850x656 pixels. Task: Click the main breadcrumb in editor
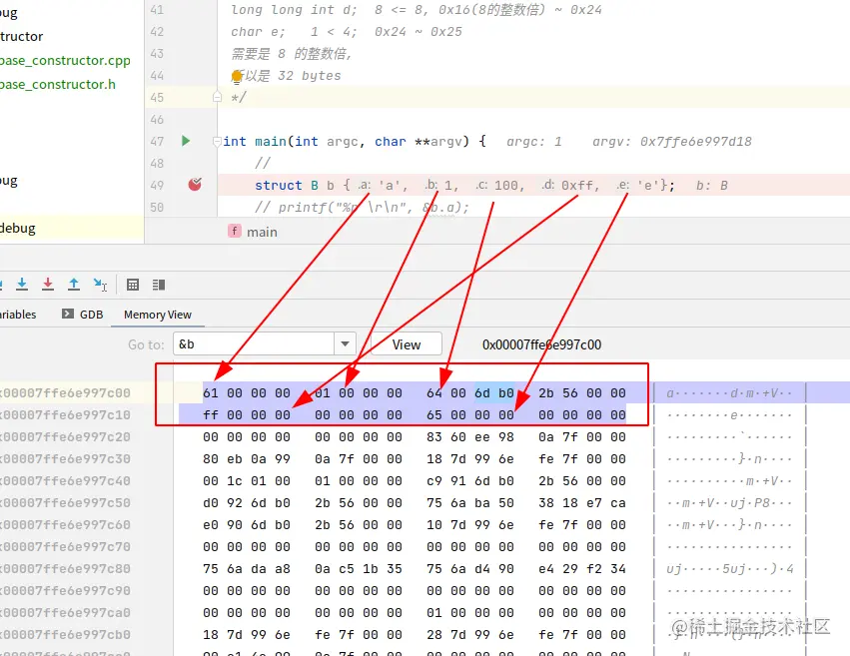[253, 232]
